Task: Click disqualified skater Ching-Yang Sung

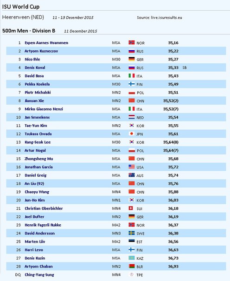Action: [x=39, y=275]
